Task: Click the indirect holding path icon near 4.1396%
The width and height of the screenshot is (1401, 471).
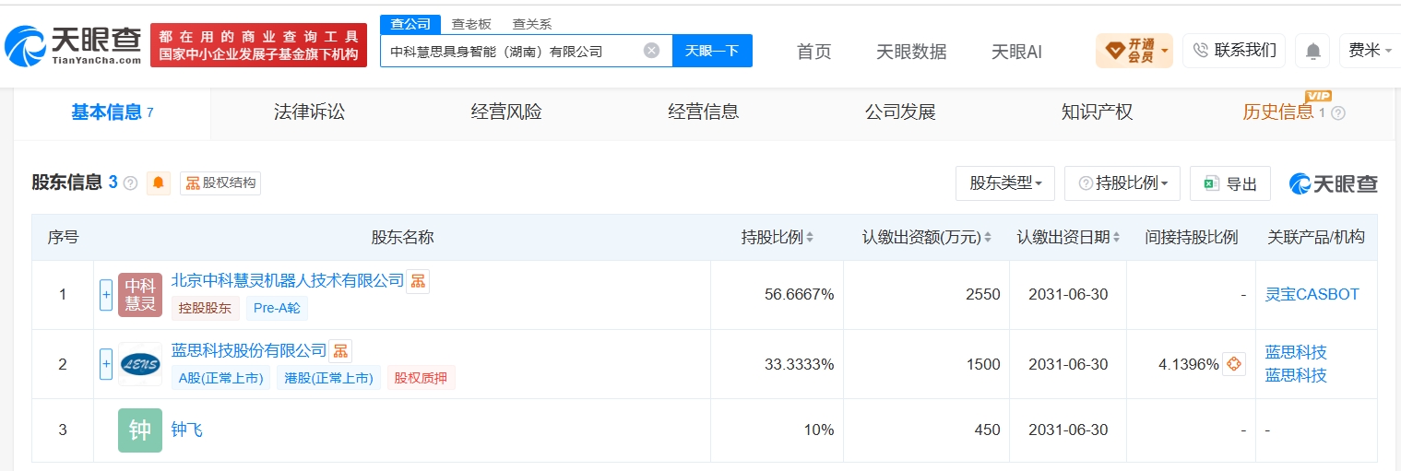Action: (1234, 364)
